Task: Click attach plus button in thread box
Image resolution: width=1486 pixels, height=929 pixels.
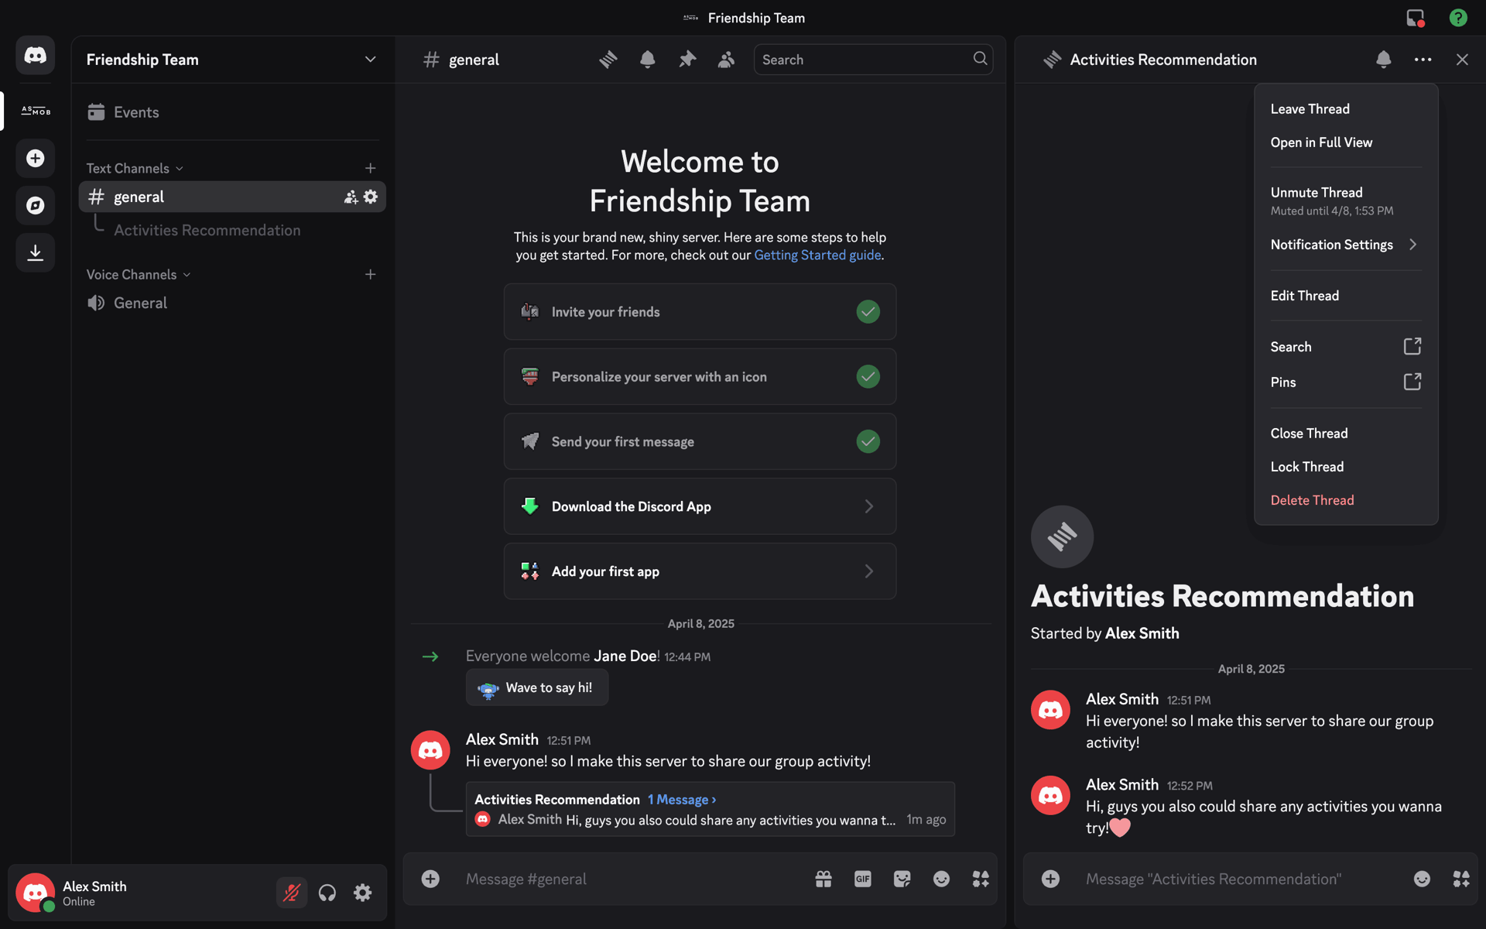Action: (x=1050, y=879)
